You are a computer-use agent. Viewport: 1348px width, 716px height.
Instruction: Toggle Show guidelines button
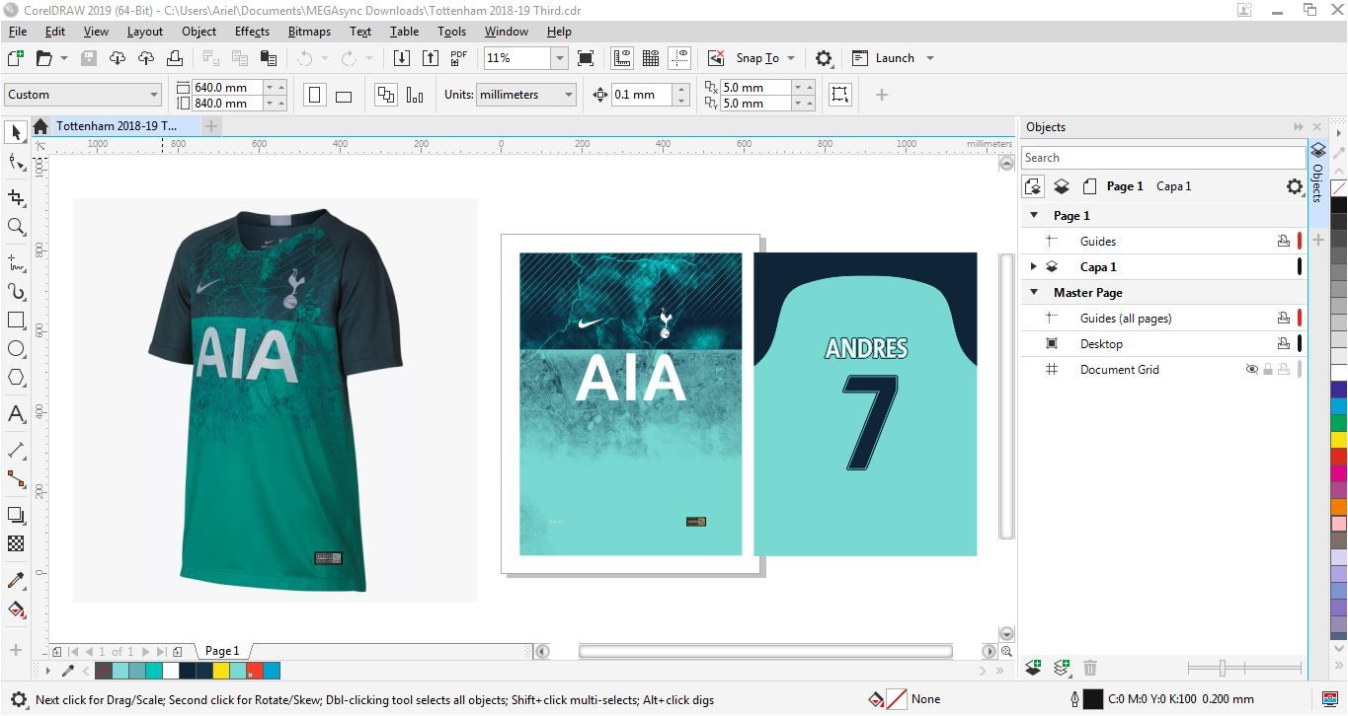click(x=679, y=58)
